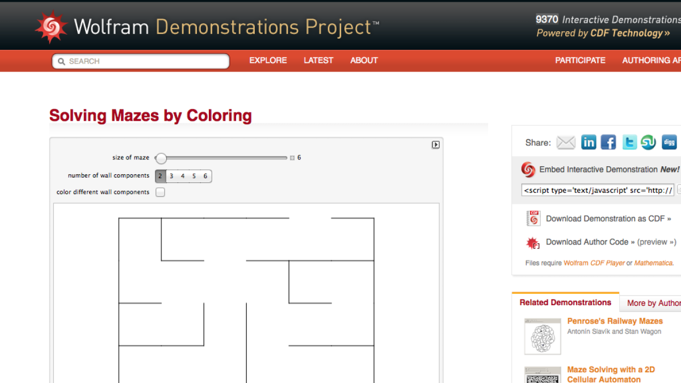Share the demonstration on Facebook

coord(608,142)
